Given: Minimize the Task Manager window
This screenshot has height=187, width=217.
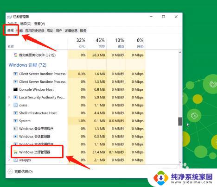Looking at the screenshot, I should [x=151, y=17].
